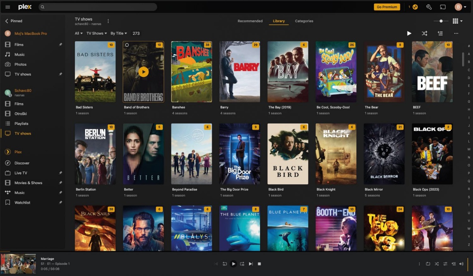473x276 pixels.
Task: Select the Schavc80 server
Action: [23, 92]
